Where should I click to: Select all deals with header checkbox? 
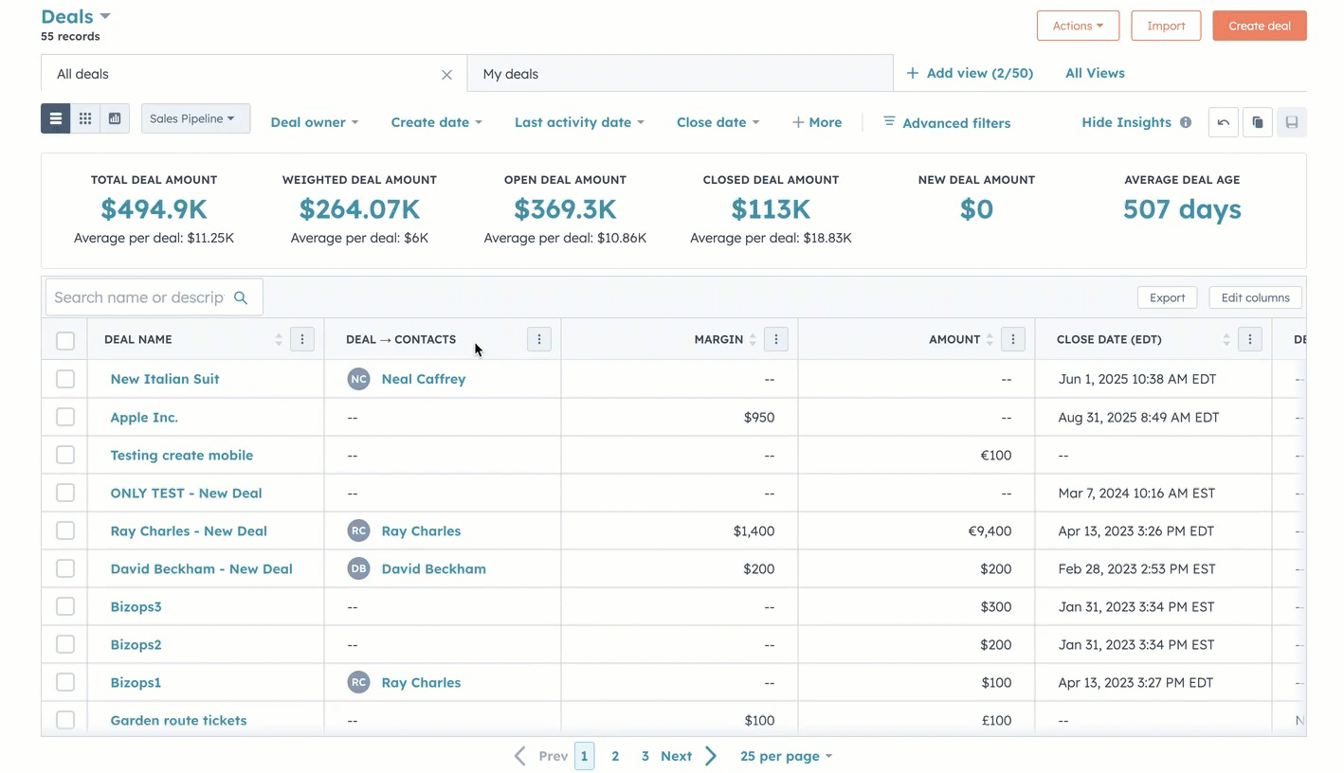[x=65, y=340]
